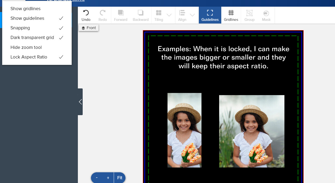Expand the Tiling dropdown arrow
The height and width of the screenshot is (183, 335).
pyautogui.click(x=169, y=15)
